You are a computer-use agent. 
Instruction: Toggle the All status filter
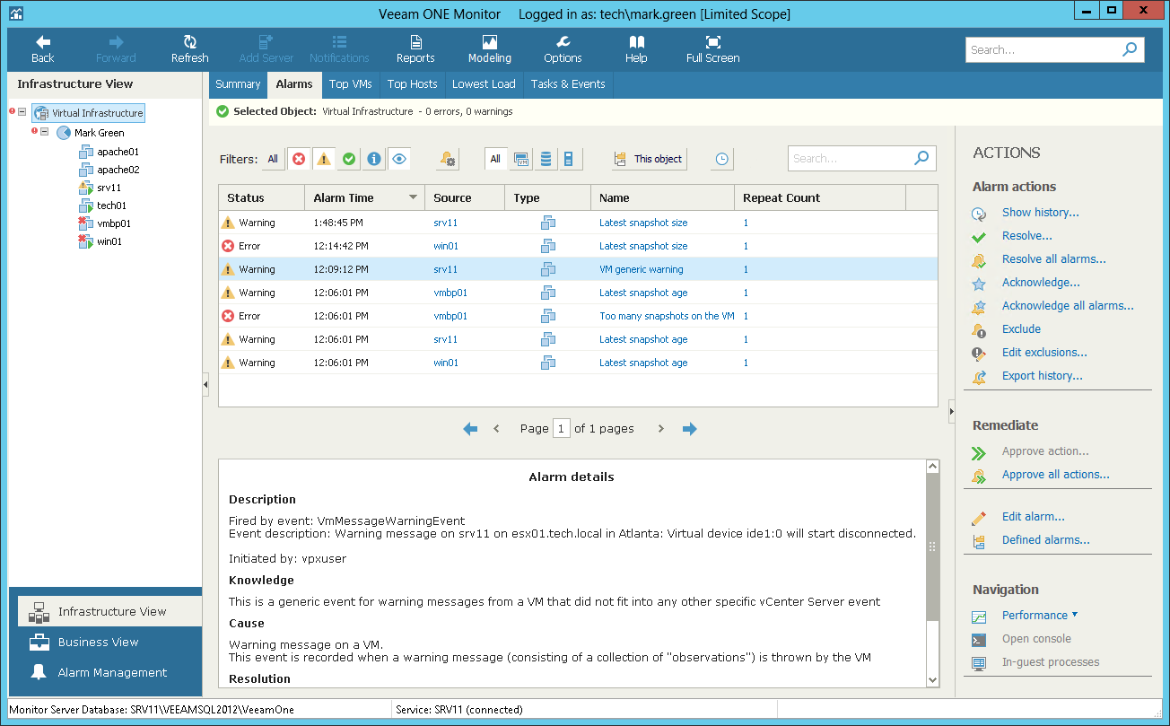click(x=273, y=159)
